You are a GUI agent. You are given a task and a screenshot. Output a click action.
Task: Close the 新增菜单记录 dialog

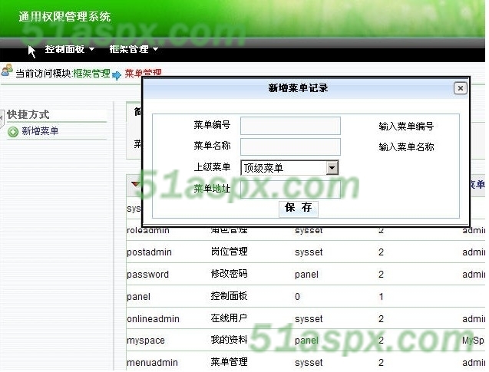[x=461, y=88]
